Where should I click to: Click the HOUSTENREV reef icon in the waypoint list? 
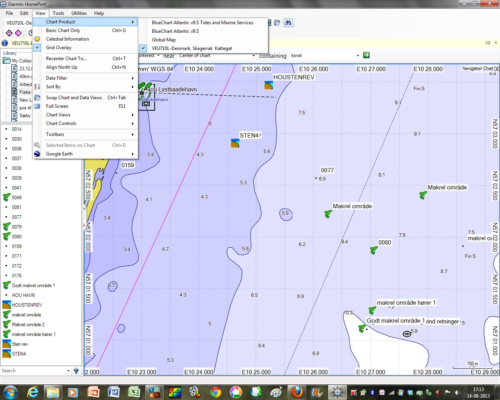click(6, 305)
